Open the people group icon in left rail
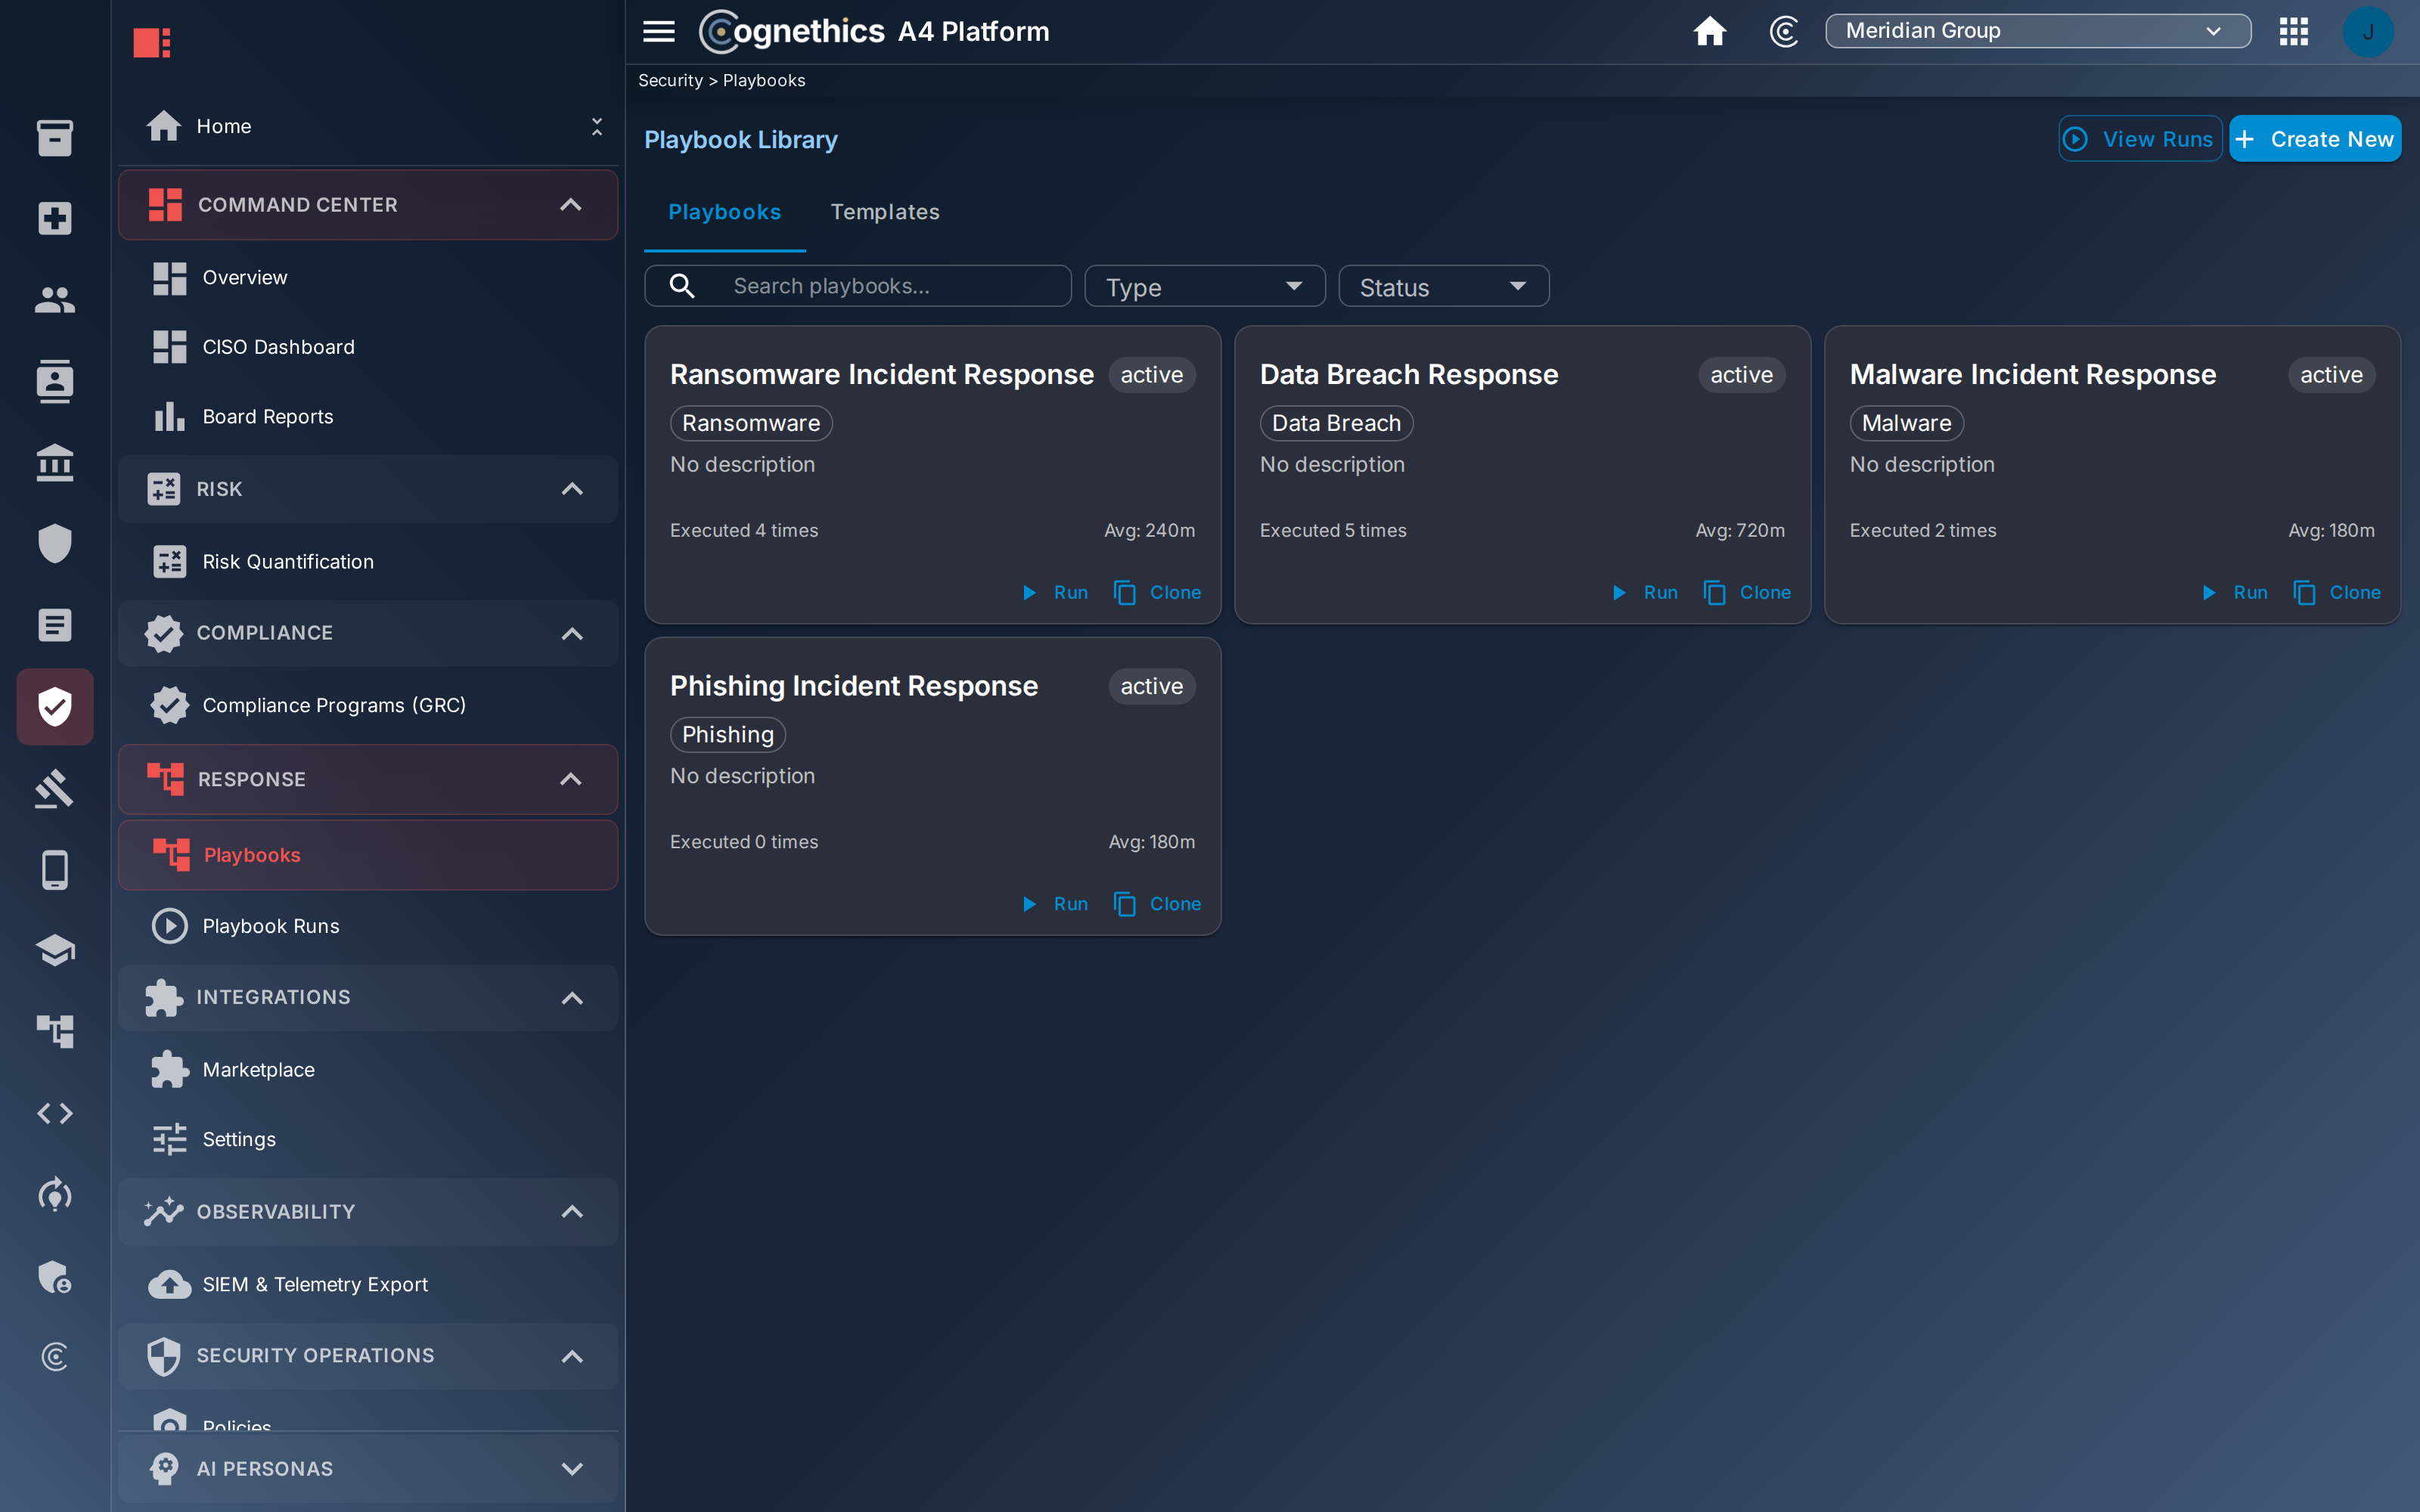This screenshot has height=1512, width=2420. (55, 299)
